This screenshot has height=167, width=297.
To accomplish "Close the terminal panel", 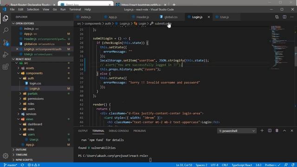I will pos(292,131).
